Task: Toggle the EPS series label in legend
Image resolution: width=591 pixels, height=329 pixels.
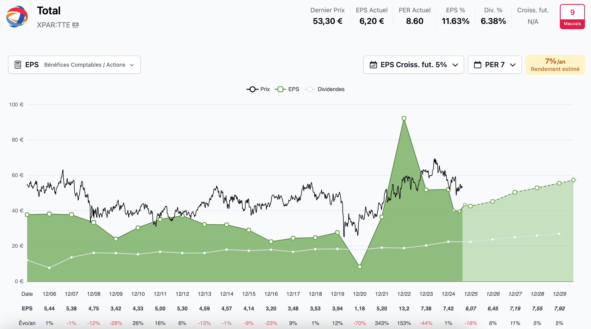Action: [293, 89]
